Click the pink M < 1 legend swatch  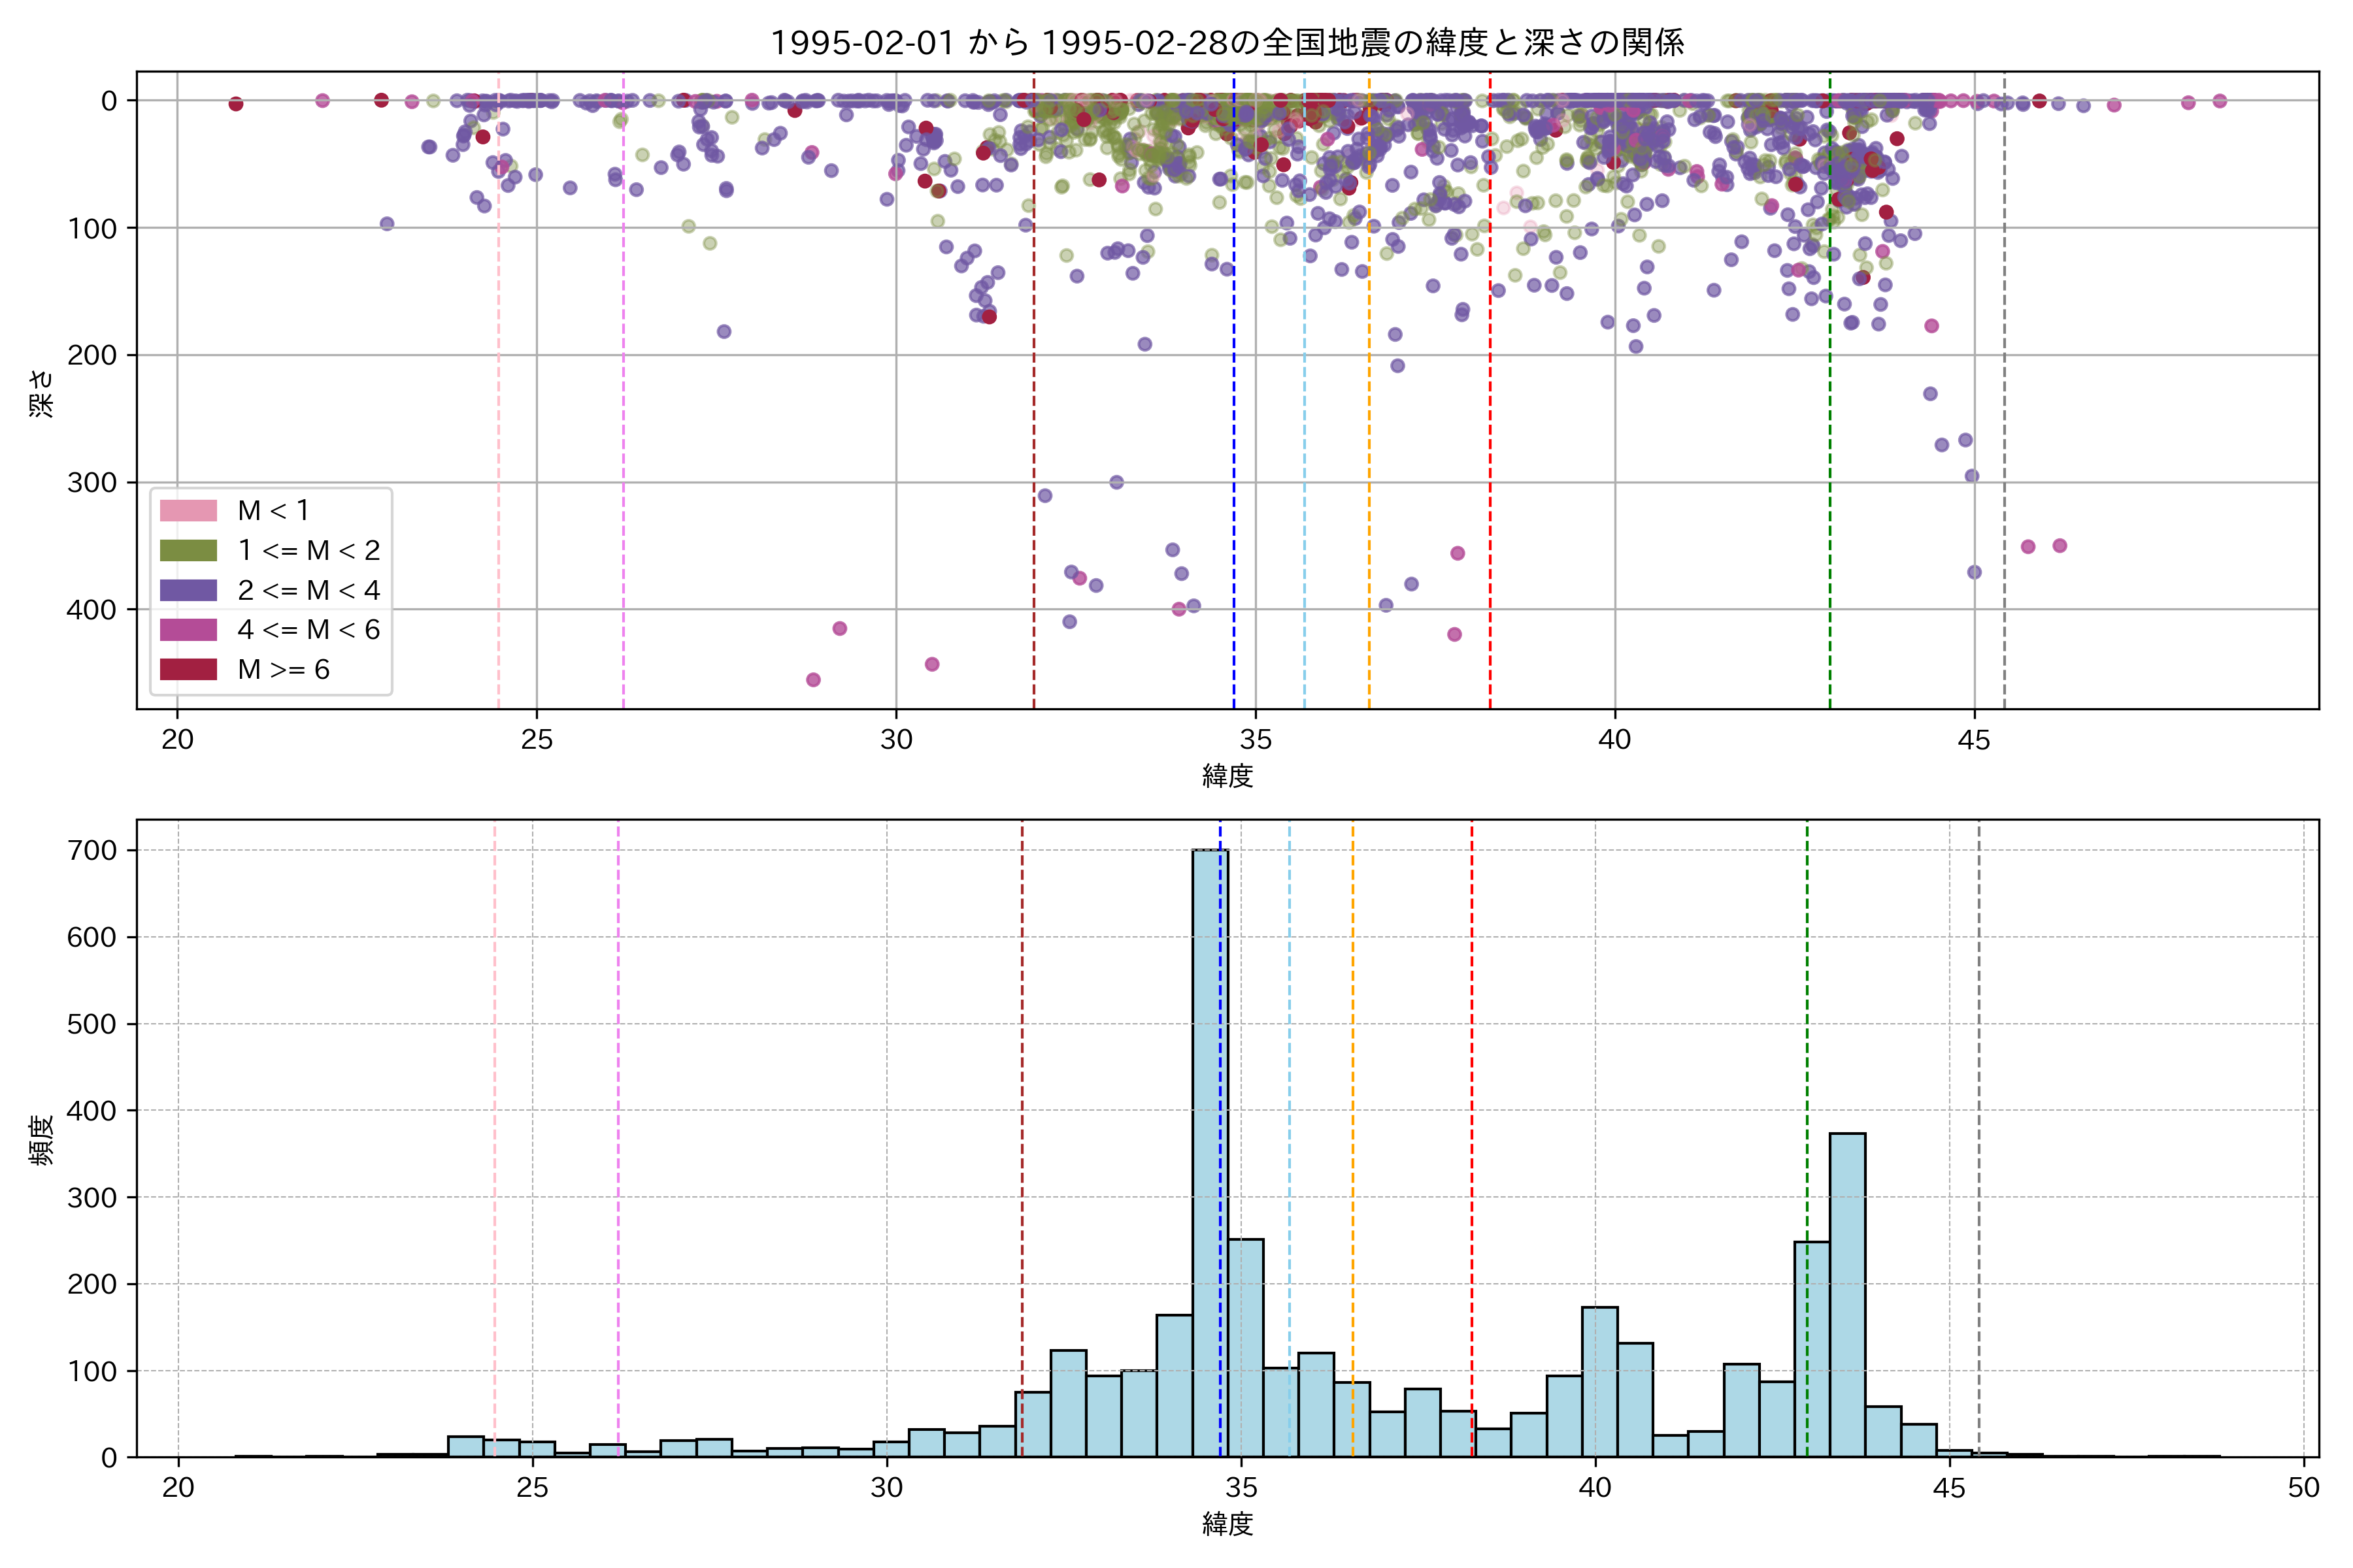(x=188, y=510)
